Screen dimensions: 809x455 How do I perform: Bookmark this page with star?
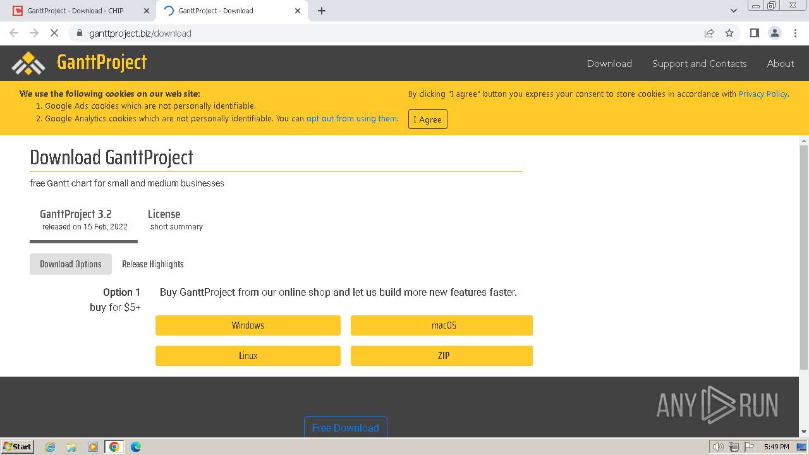coord(729,33)
